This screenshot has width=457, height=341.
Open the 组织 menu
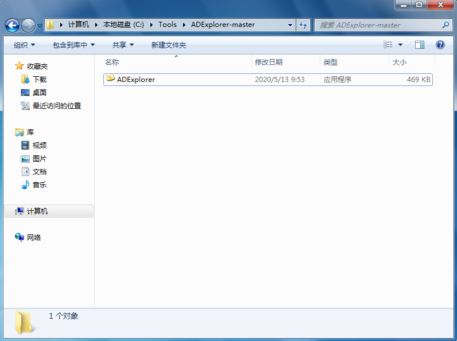point(24,45)
